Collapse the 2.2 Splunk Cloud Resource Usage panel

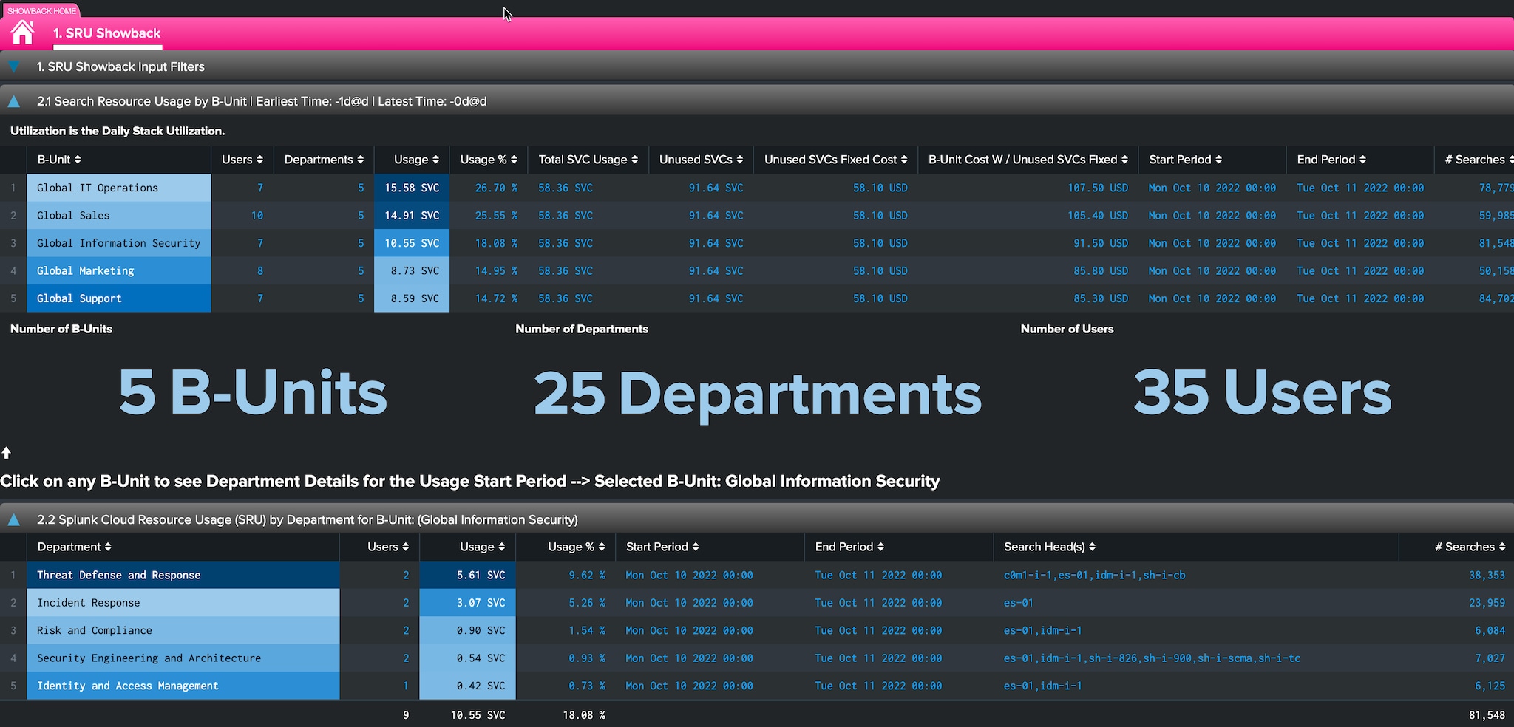(x=13, y=519)
